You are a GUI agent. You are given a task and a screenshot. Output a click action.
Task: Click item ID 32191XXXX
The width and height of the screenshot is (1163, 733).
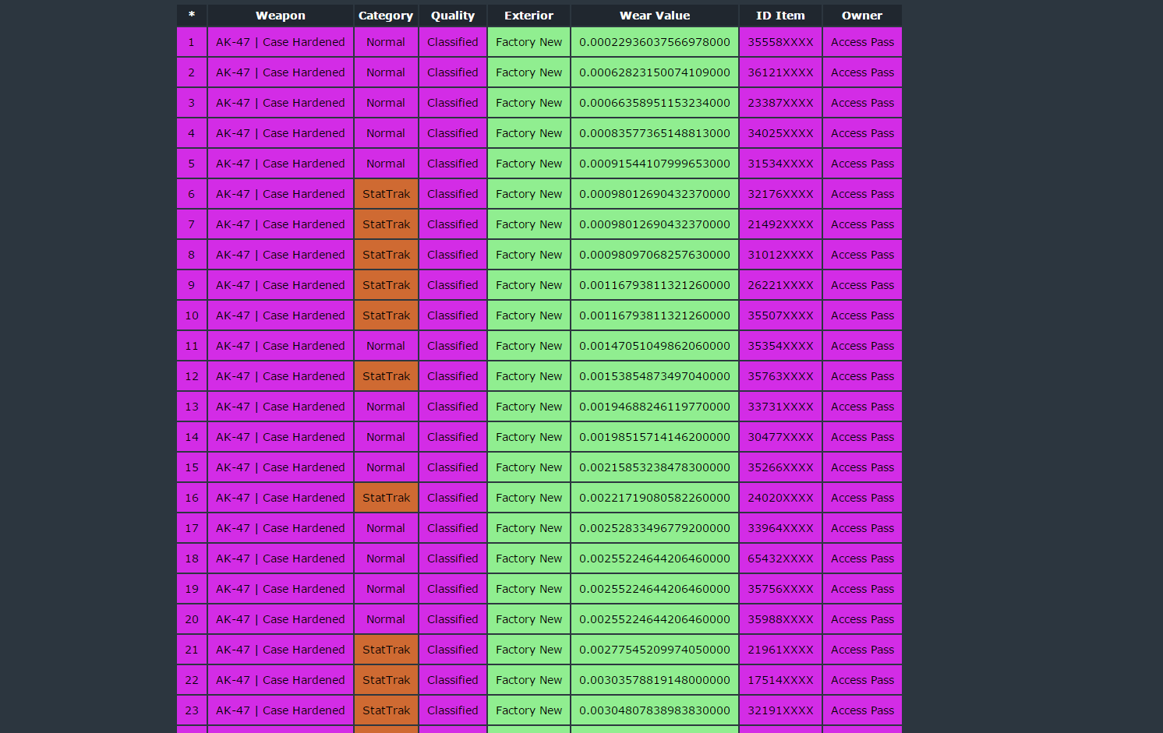780,710
